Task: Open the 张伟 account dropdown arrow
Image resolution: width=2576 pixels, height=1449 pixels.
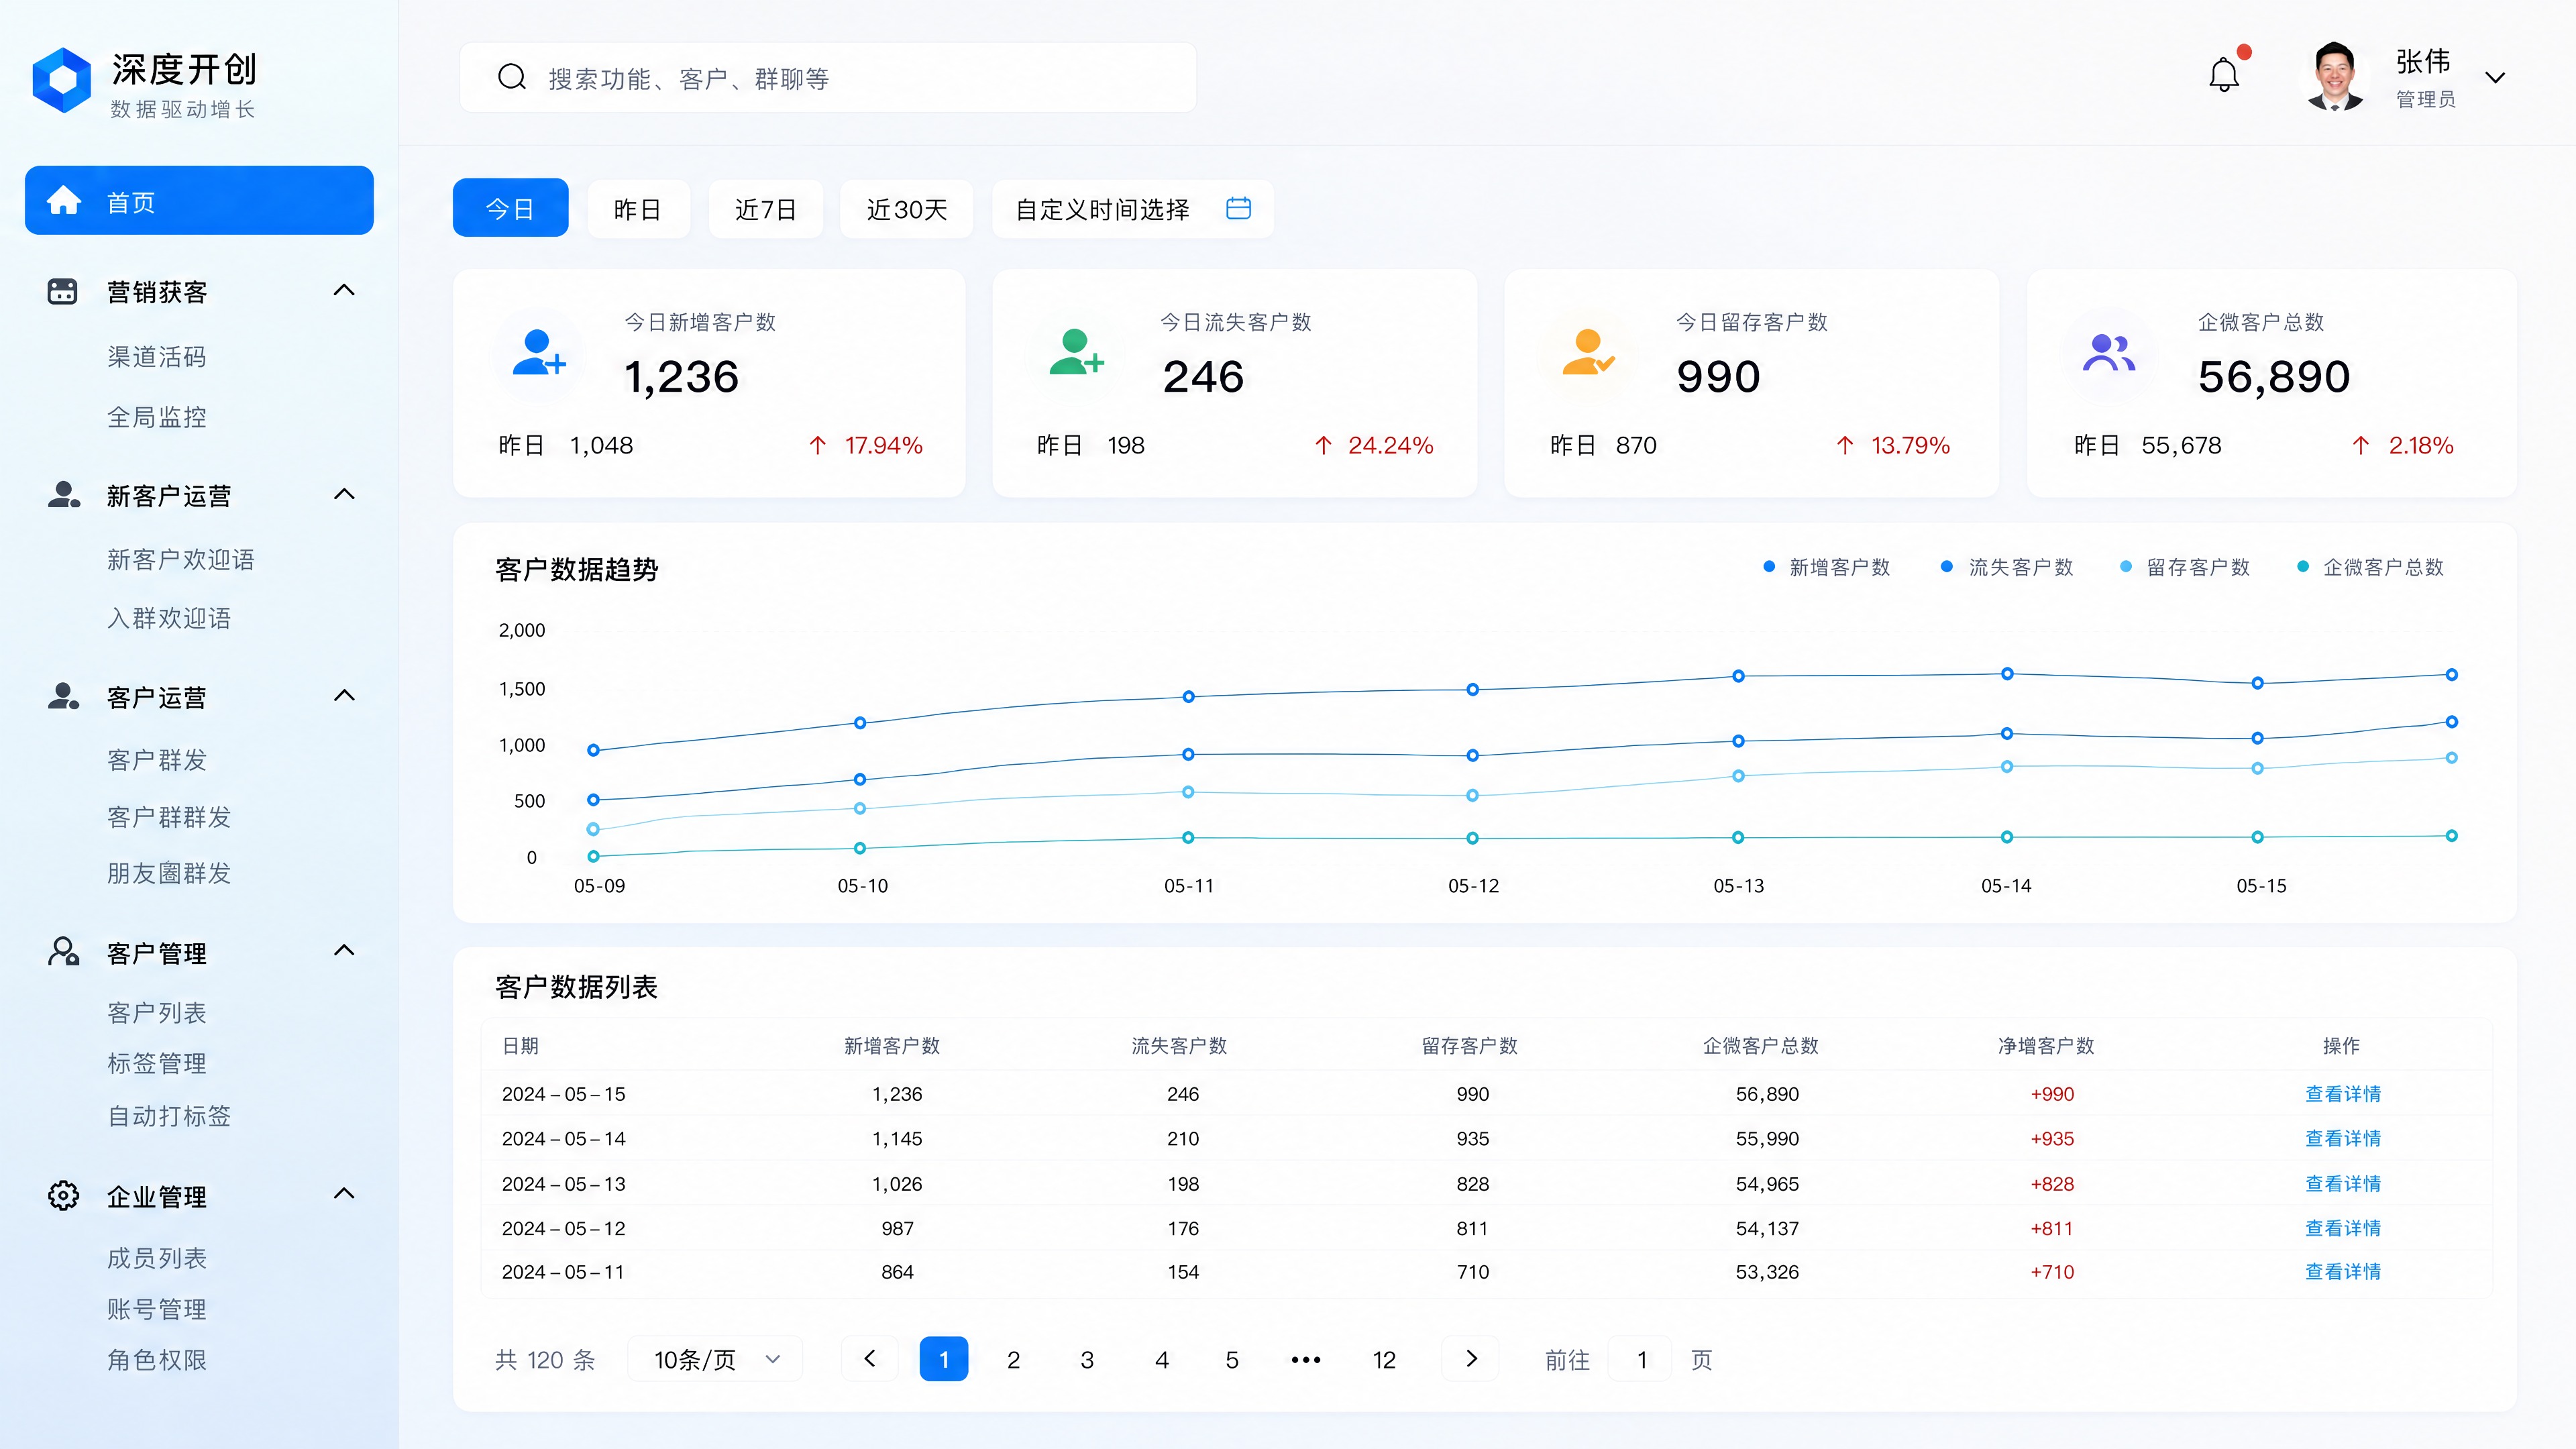Action: pos(2496,78)
